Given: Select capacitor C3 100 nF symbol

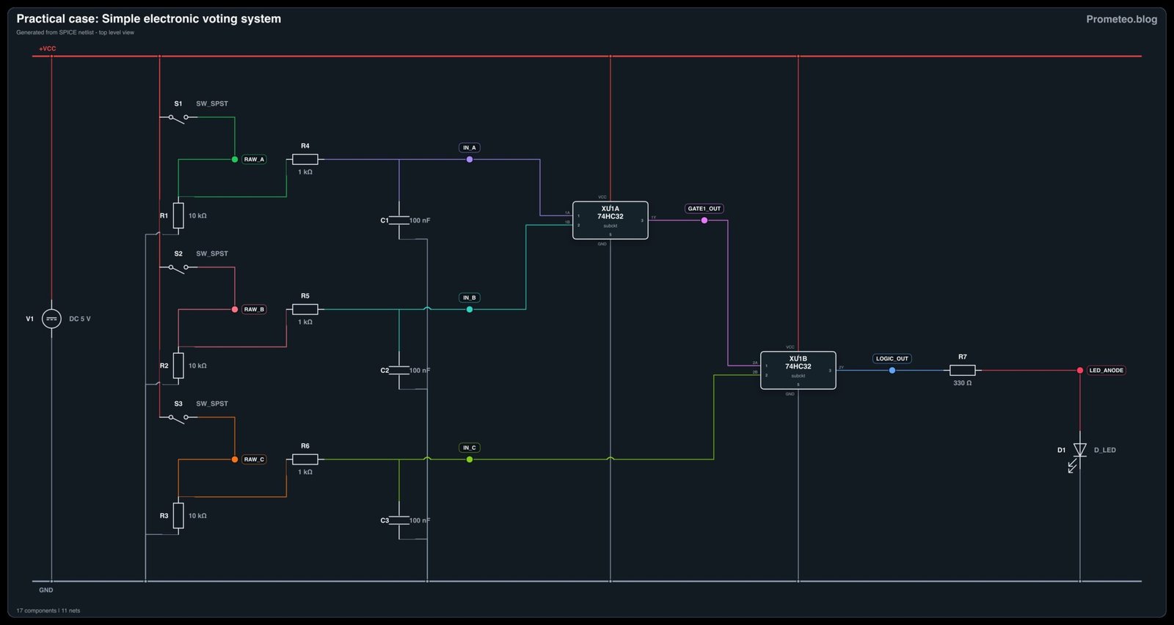Looking at the screenshot, I should (x=399, y=521).
